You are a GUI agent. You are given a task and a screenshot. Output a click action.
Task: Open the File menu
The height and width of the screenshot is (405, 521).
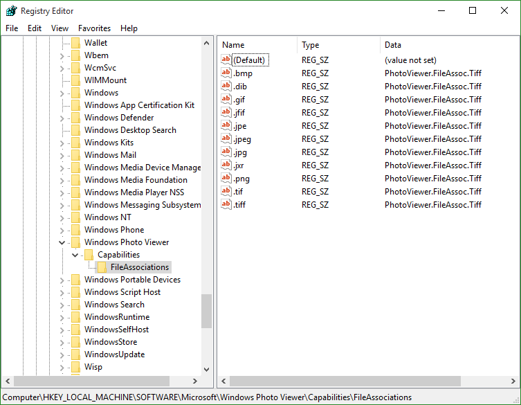point(12,28)
